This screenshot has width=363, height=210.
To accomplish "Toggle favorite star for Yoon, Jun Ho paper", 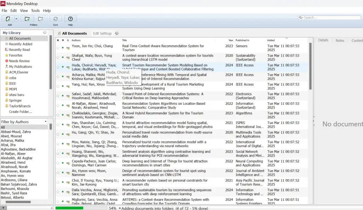I will pyautogui.click(x=58, y=48).
